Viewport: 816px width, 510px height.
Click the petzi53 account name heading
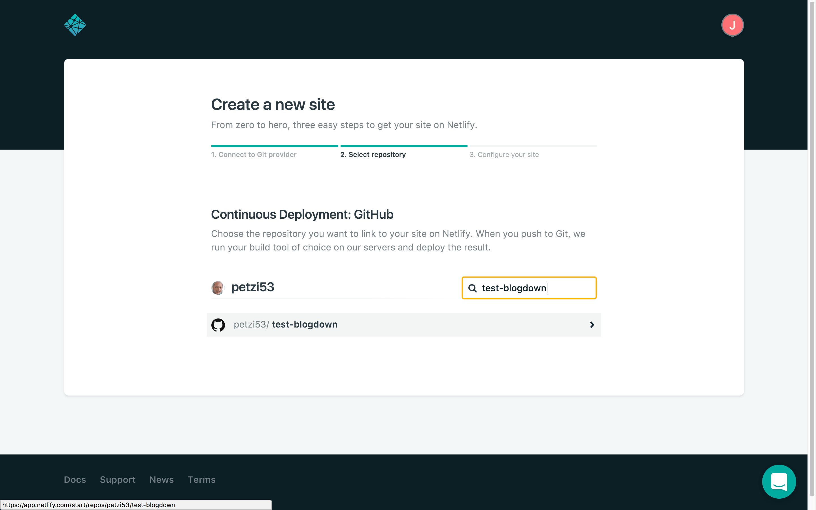(252, 287)
